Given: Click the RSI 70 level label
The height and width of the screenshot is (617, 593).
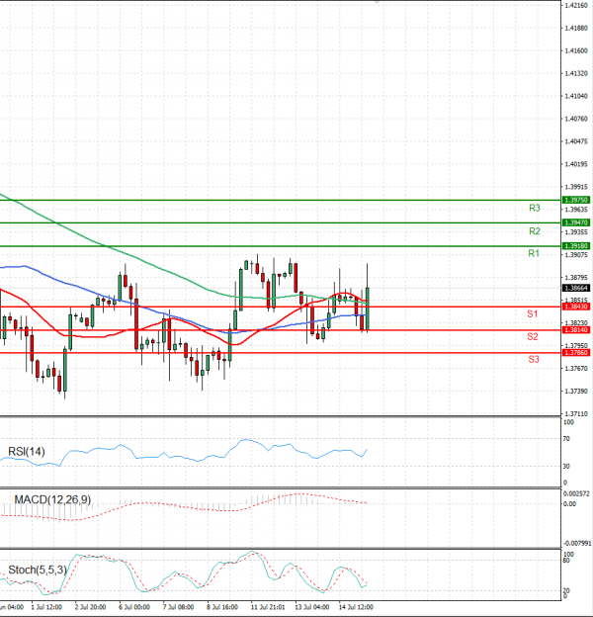Looking at the screenshot, I should pyautogui.click(x=566, y=439).
